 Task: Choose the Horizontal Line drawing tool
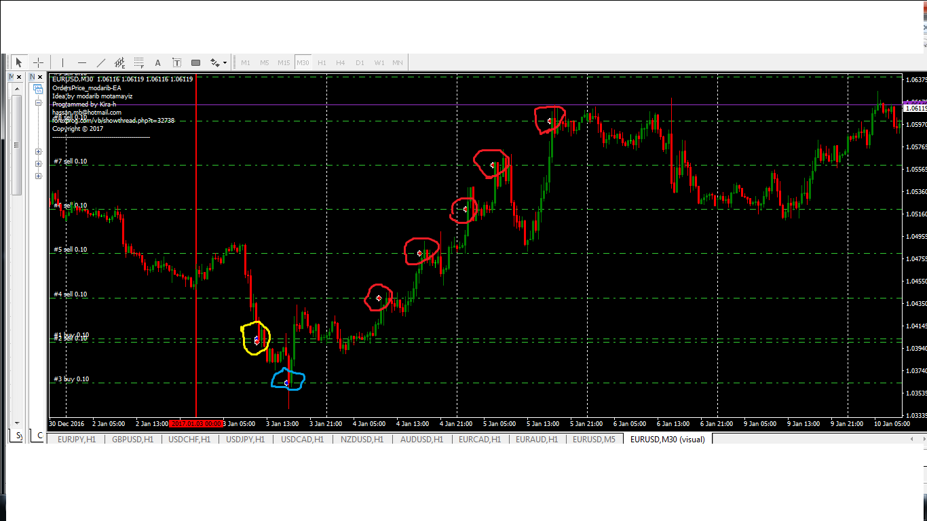pyautogui.click(x=82, y=62)
